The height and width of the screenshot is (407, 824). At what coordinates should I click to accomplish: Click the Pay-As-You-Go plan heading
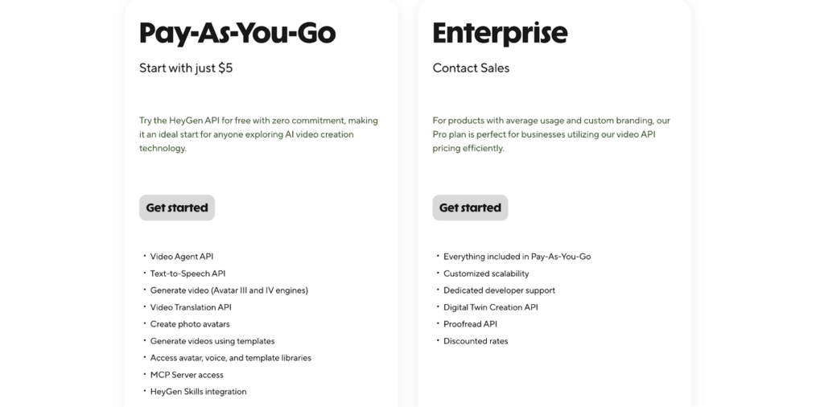[237, 33]
